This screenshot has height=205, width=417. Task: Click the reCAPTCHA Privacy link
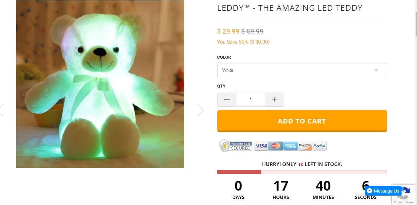click(x=398, y=202)
